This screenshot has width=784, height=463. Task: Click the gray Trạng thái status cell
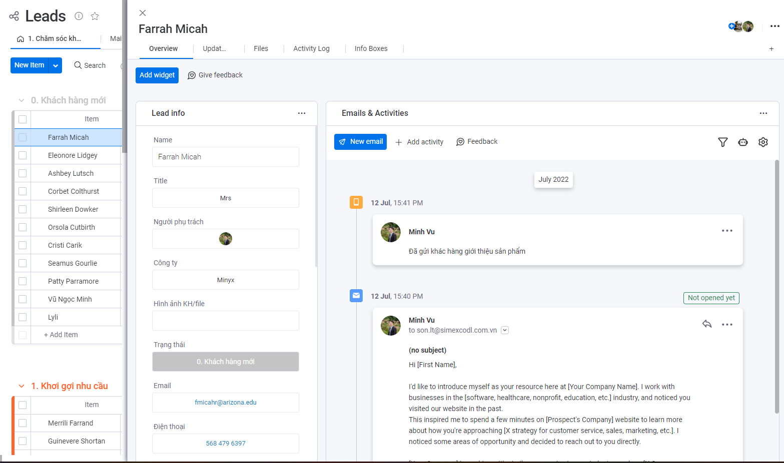(226, 362)
